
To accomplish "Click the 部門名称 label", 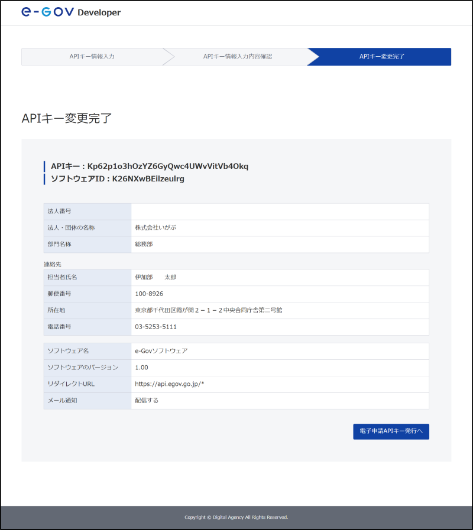I will [59, 244].
